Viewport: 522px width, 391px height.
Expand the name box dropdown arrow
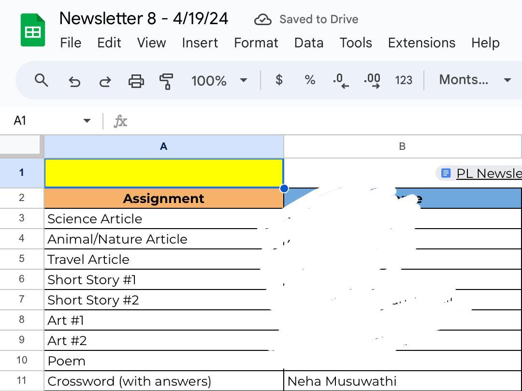pyautogui.click(x=87, y=120)
